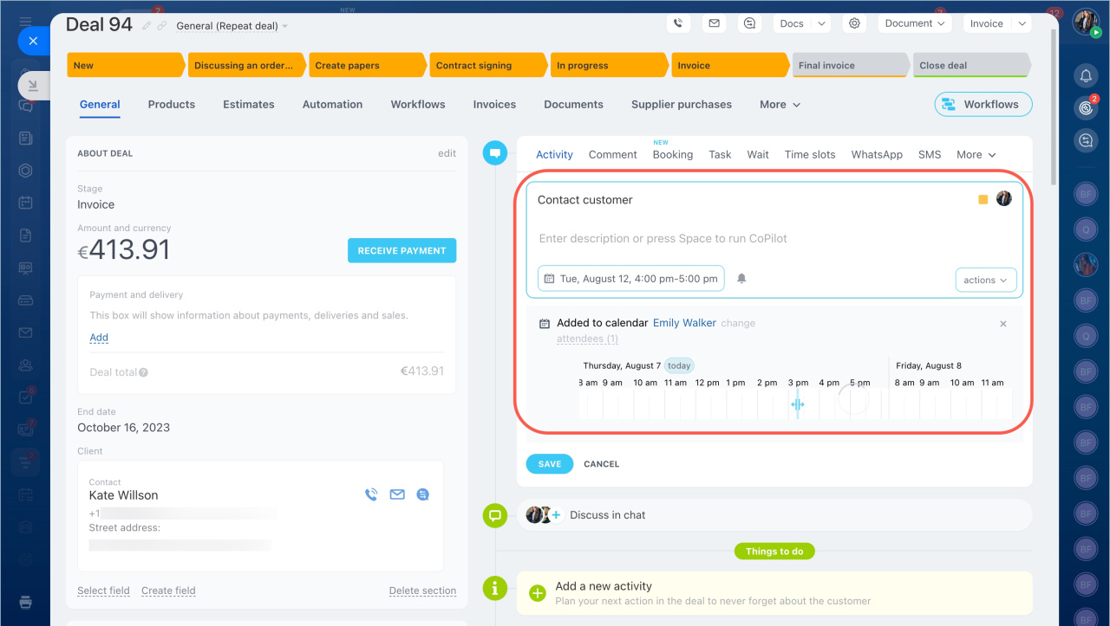This screenshot has width=1110, height=626.
Task: Select the Comment tab in timeline
Action: [612, 154]
